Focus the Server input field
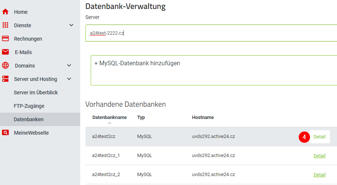The image size is (337, 185). click(x=211, y=33)
